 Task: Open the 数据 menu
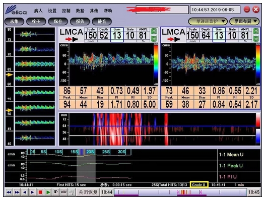click(80, 11)
